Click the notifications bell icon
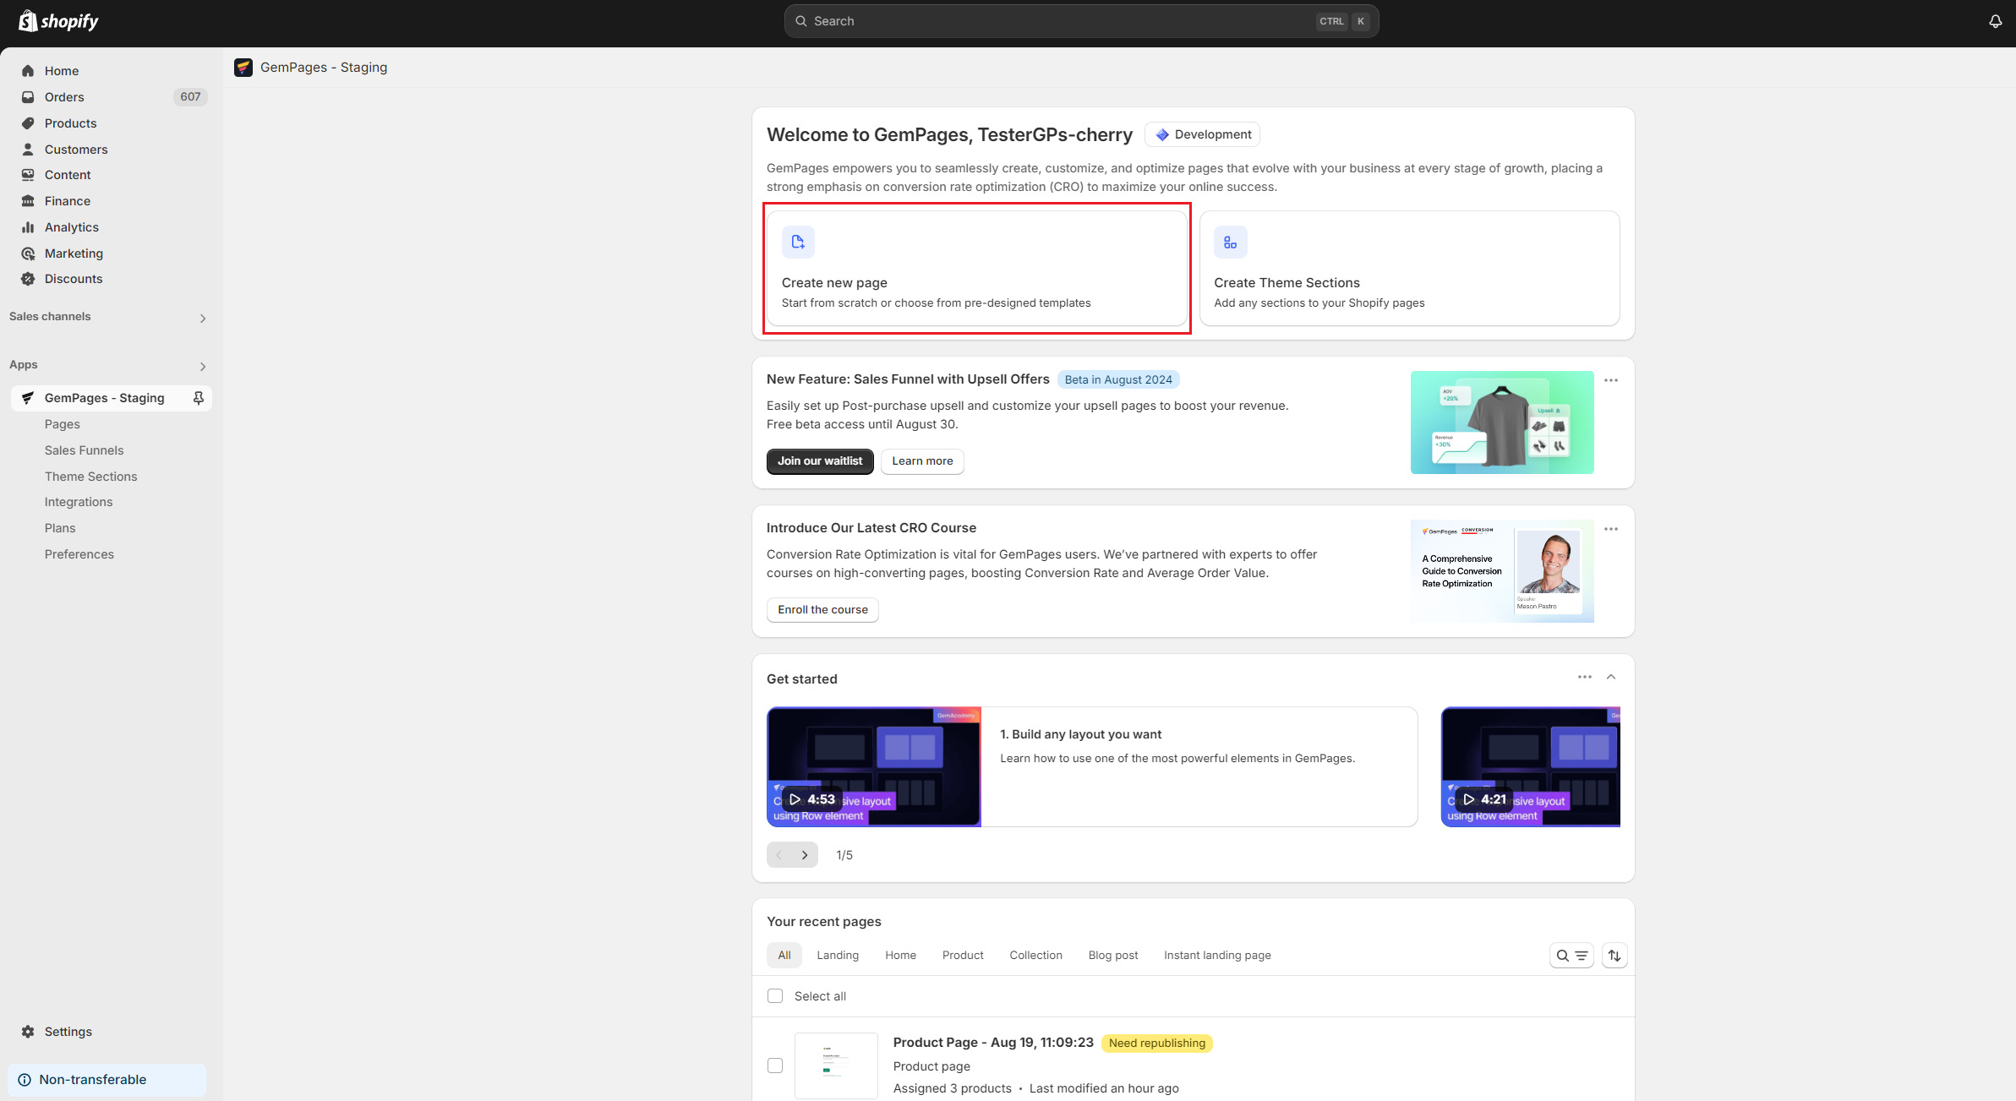 tap(1995, 21)
